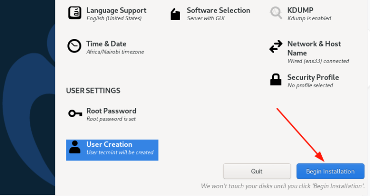
Task: Open the Language Support settings label
Action: click(116, 10)
